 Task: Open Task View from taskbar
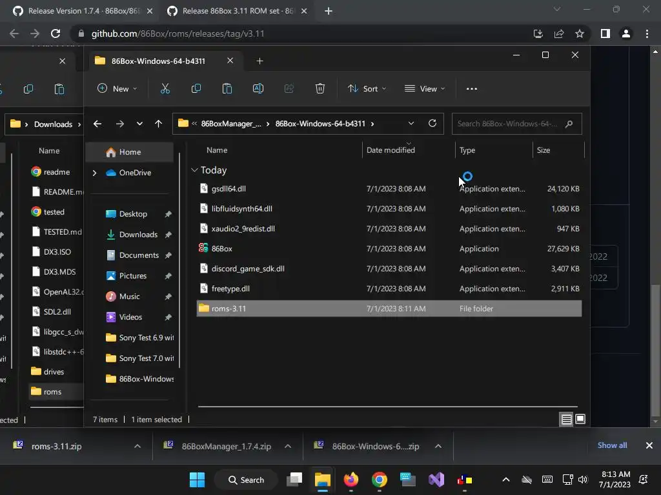(294, 480)
